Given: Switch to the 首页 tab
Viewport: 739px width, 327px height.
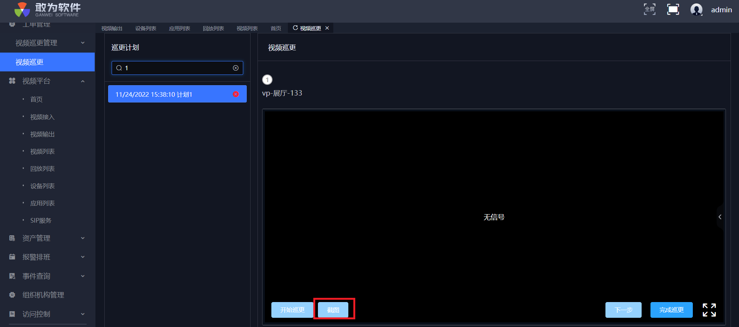Looking at the screenshot, I should [276, 28].
